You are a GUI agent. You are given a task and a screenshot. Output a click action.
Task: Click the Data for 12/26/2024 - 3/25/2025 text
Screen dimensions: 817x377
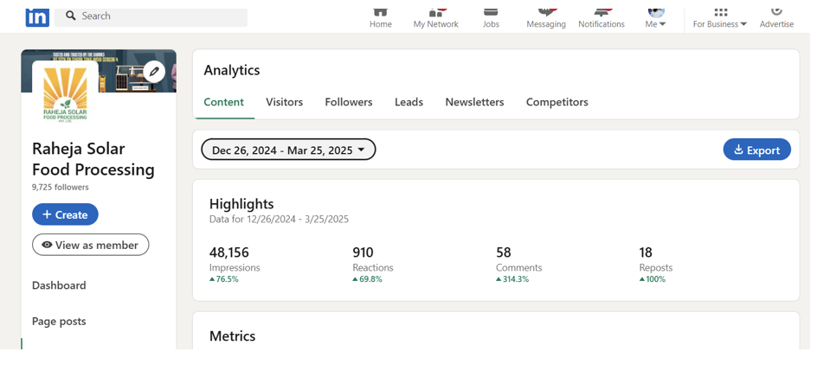pyautogui.click(x=279, y=220)
